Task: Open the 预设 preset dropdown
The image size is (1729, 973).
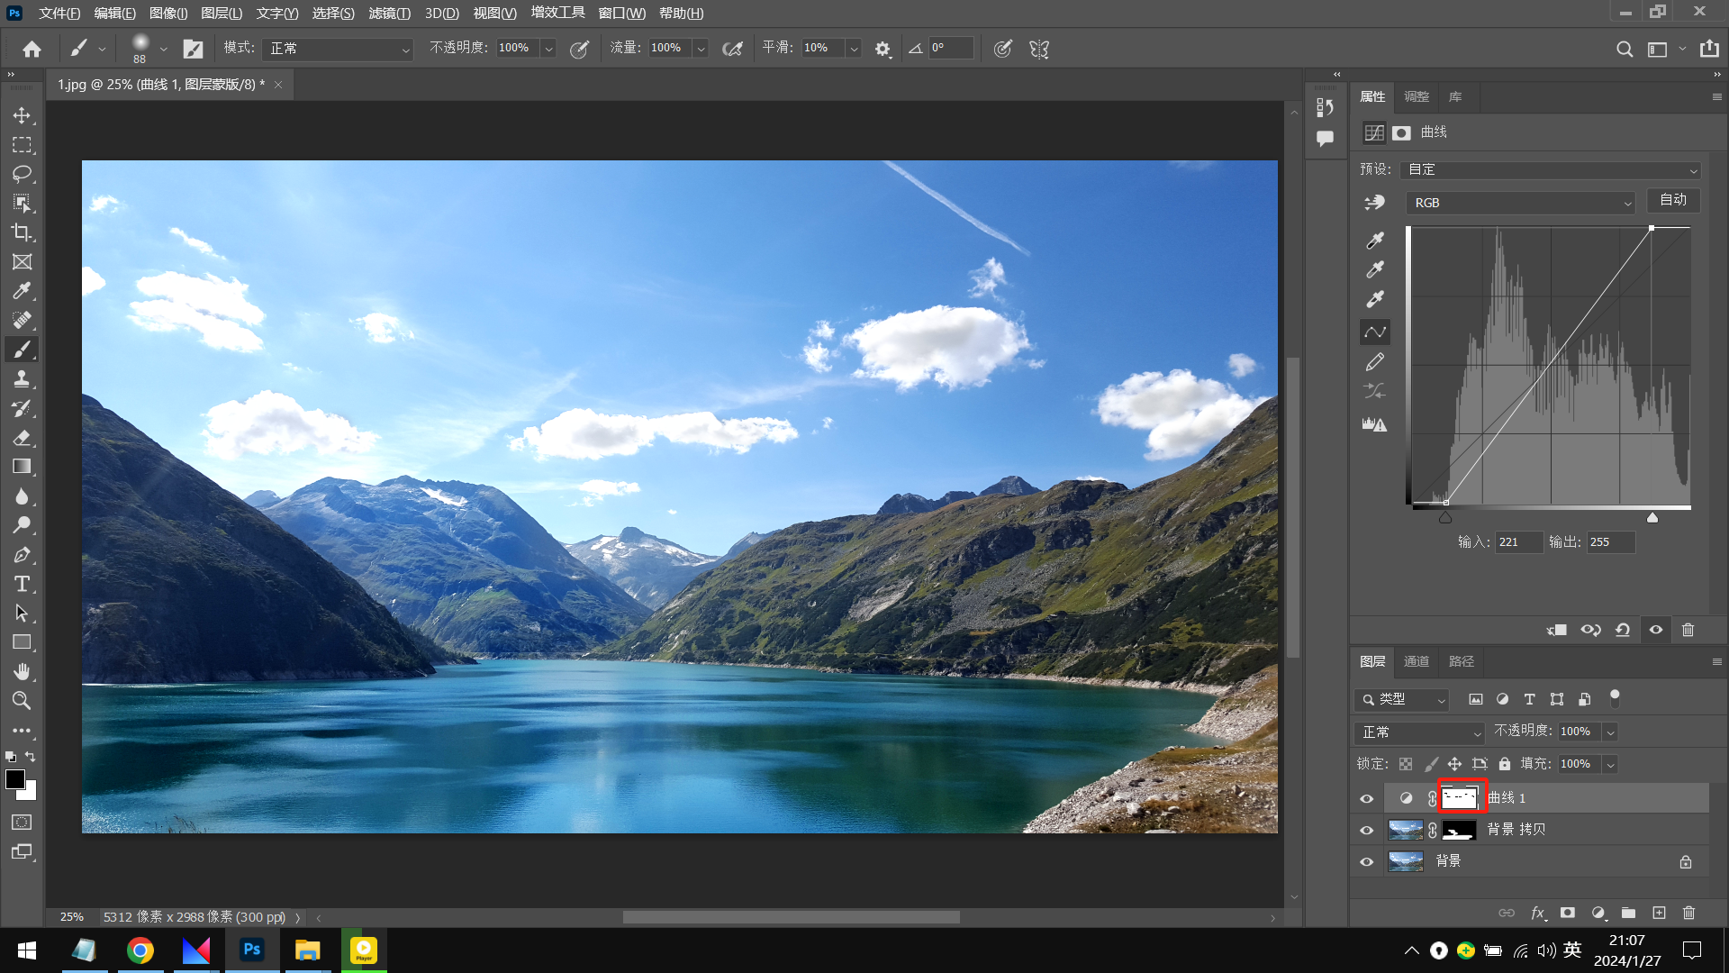Action: (x=1551, y=170)
